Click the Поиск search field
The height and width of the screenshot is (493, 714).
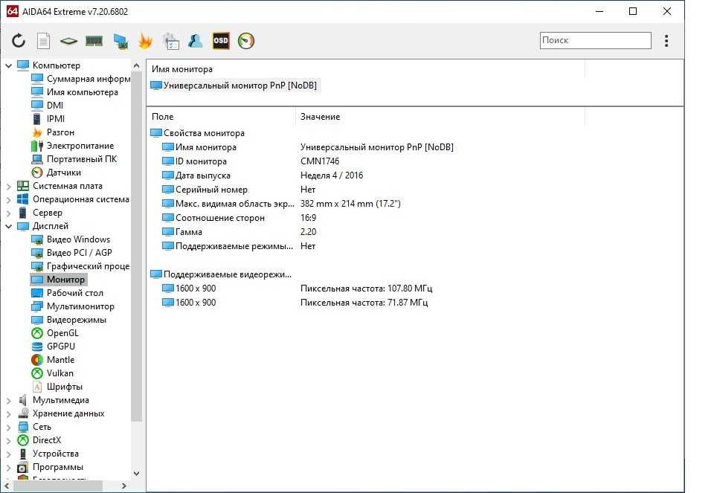pos(595,40)
